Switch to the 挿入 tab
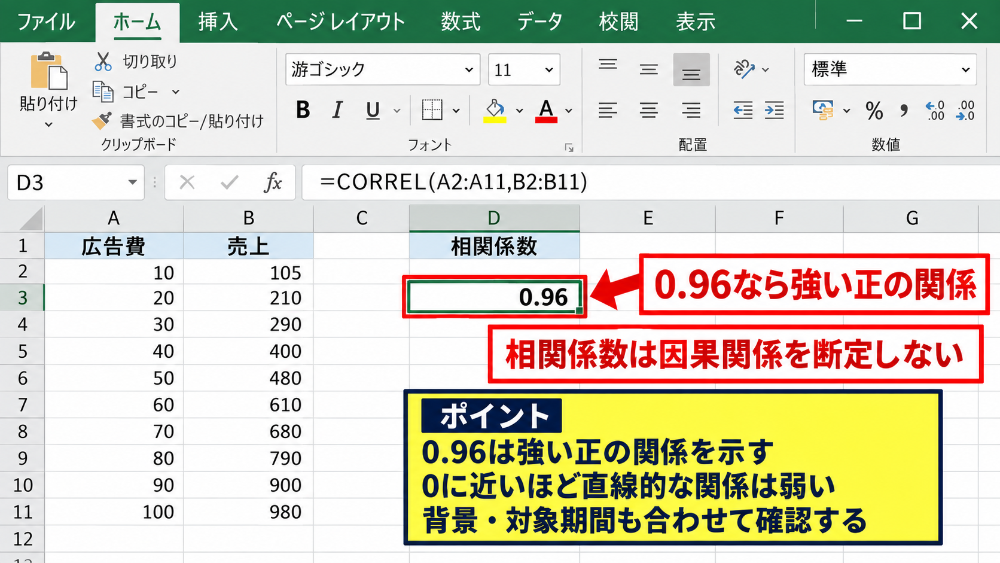Image resolution: width=1000 pixels, height=563 pixels. coord(218,22)
